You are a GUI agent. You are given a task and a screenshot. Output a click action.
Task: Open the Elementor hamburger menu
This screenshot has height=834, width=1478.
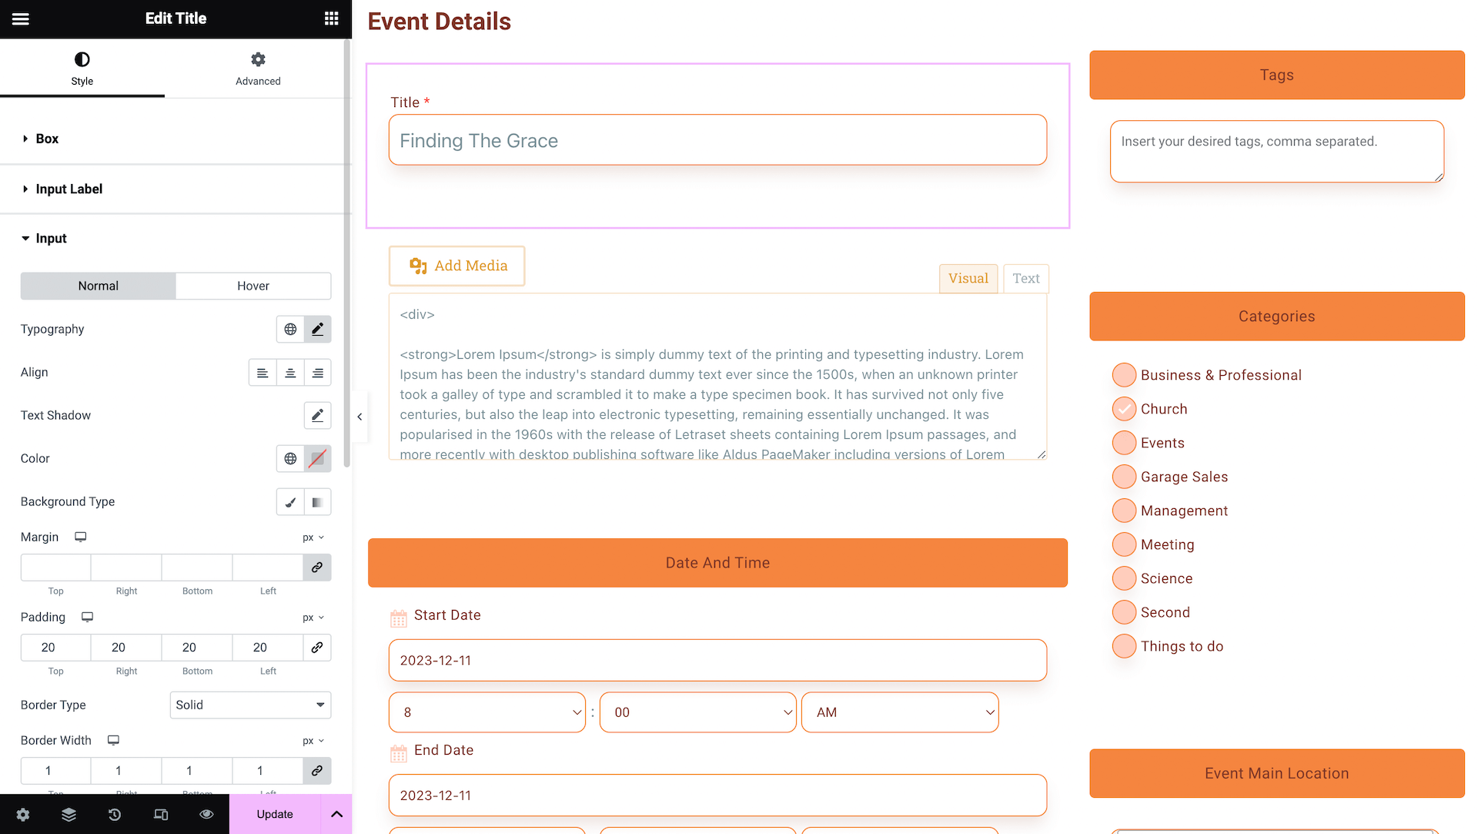(21, 18)
